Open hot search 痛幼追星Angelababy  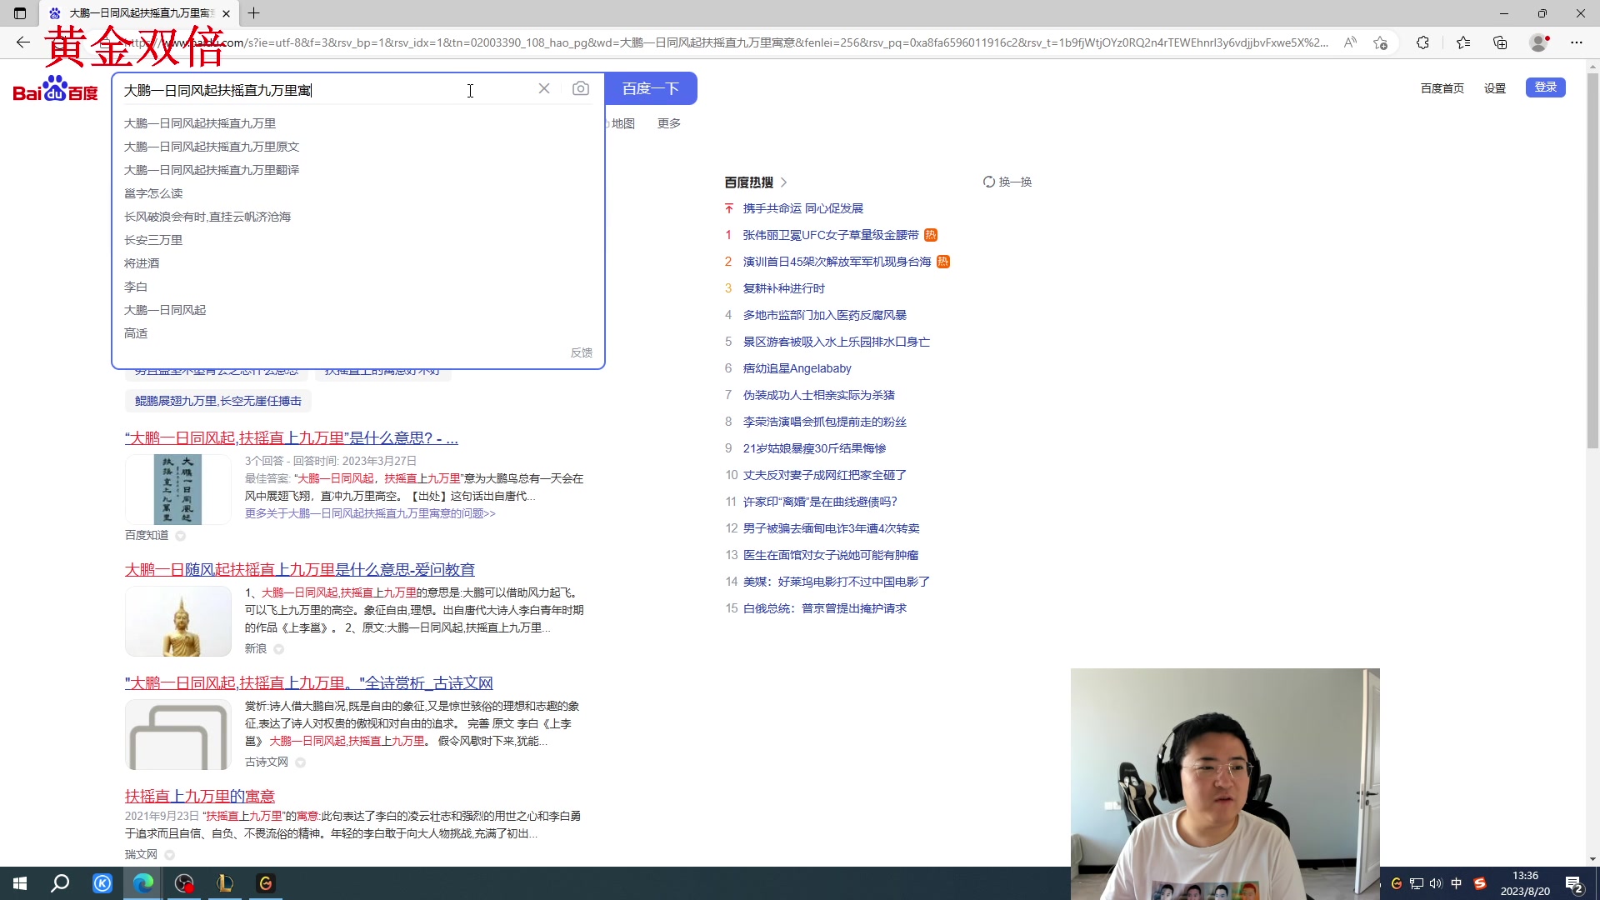click(x=797, y=368)
